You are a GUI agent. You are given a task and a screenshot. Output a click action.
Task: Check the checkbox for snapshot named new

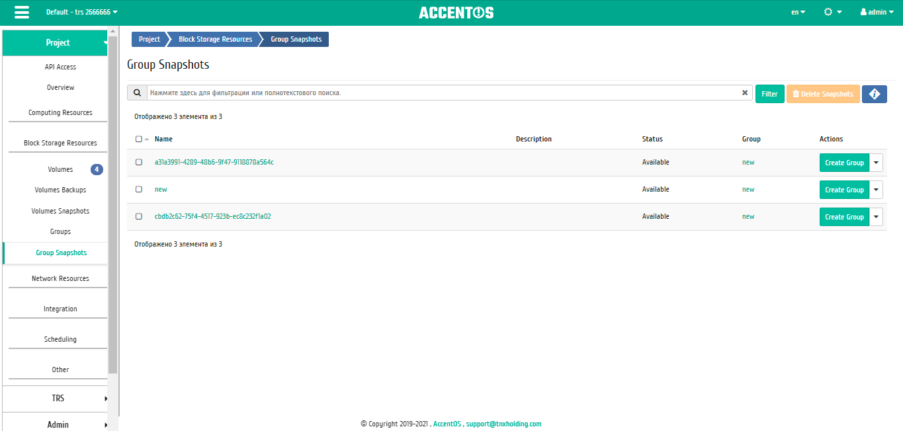[139, 189]
